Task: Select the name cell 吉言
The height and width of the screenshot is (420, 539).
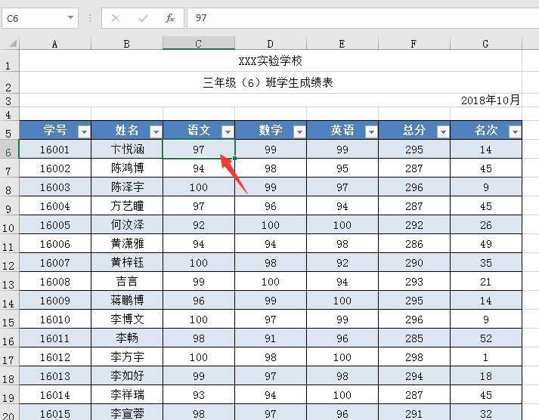Action: (x=127, y=282)
